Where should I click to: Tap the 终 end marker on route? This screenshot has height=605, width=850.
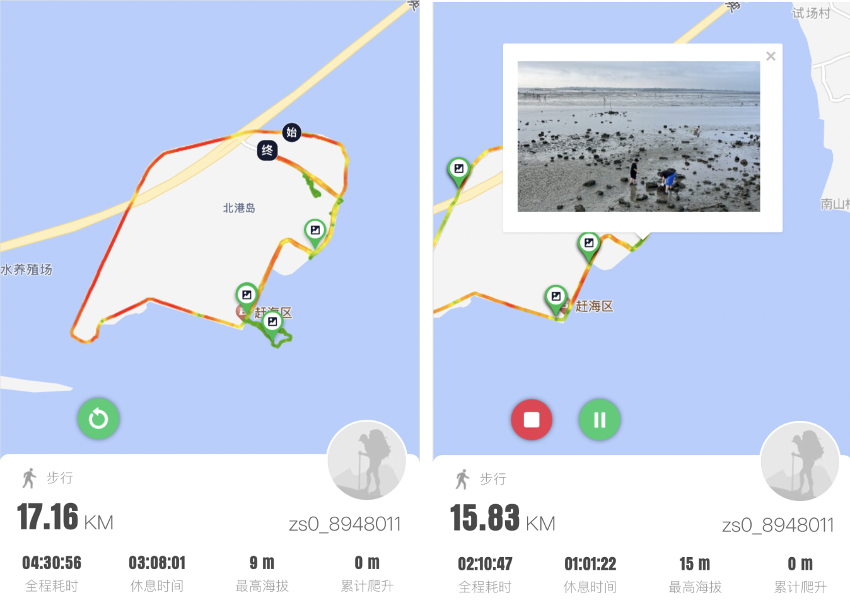click(x=267, y=150)
